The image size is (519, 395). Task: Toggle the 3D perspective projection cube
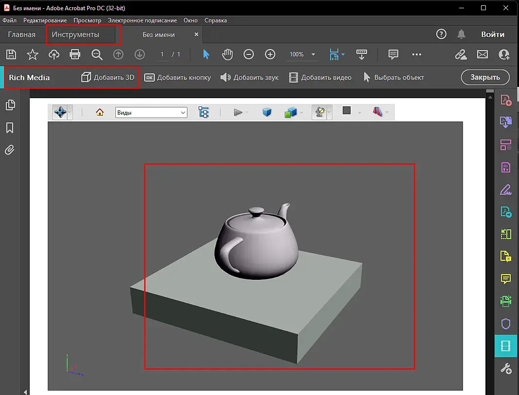(x=267, y=112)
